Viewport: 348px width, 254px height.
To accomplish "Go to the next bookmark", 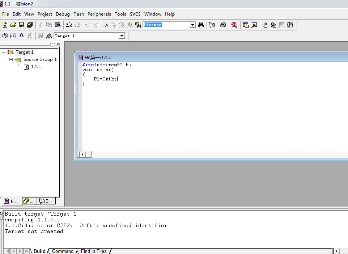I will [113, 25].
